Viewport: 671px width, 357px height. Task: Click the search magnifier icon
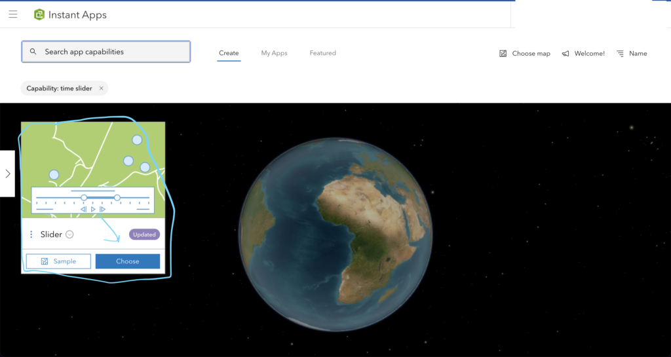coord(33,52)
